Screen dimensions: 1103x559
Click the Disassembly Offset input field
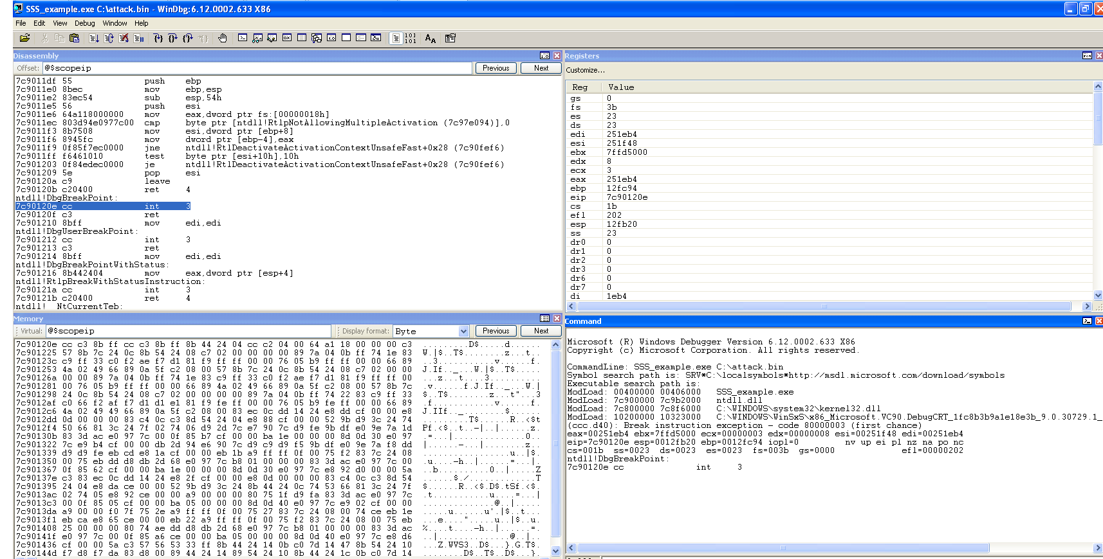point(257,68)
